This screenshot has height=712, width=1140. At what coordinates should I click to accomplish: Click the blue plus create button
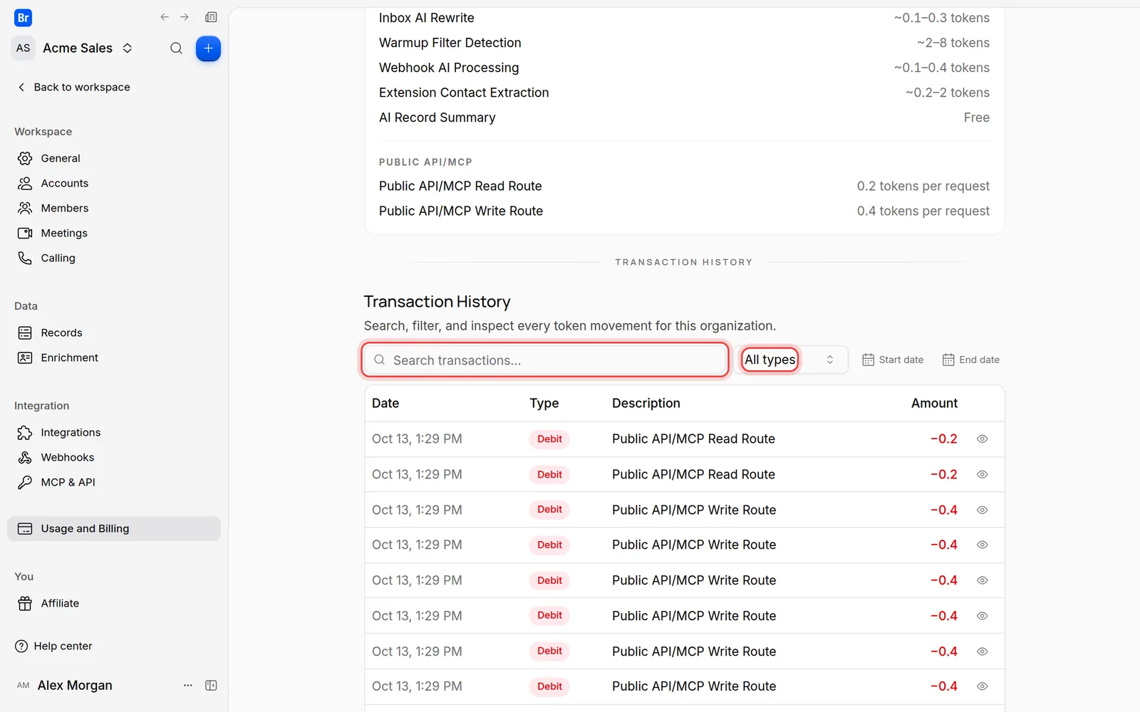tap(208, 48)
